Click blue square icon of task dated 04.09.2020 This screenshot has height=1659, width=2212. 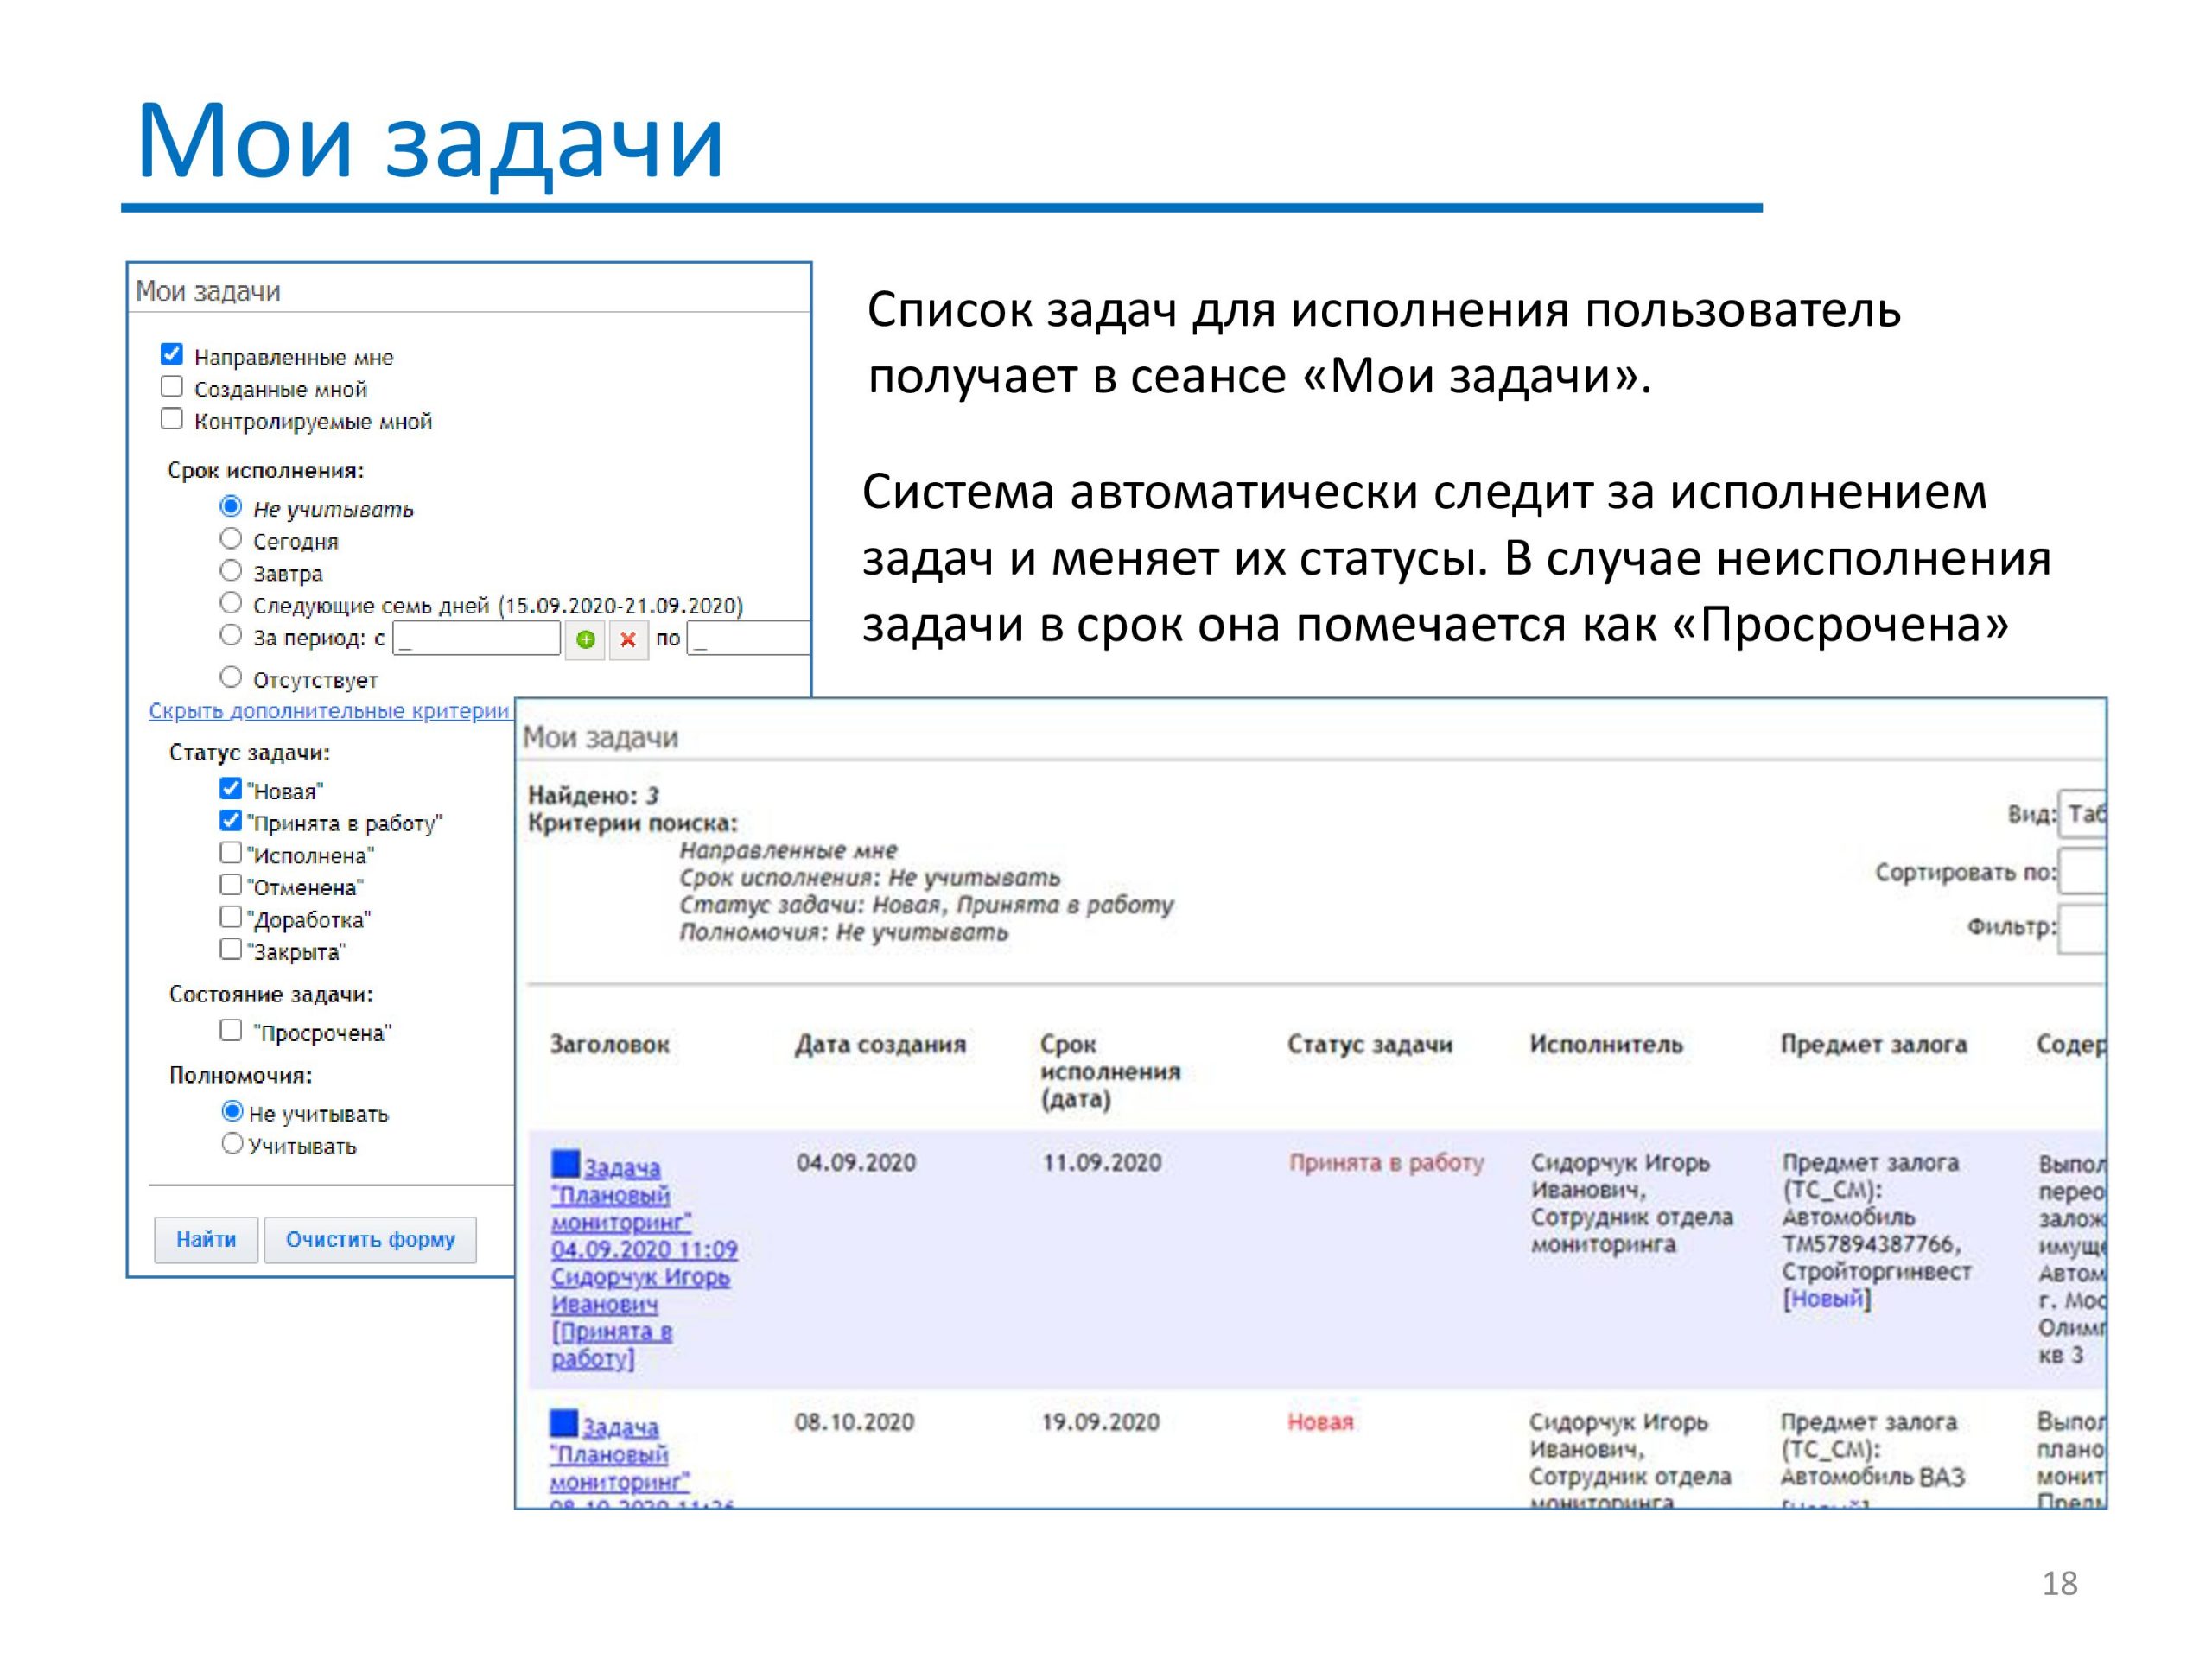pyautogui.click(x=565, y=1164)
